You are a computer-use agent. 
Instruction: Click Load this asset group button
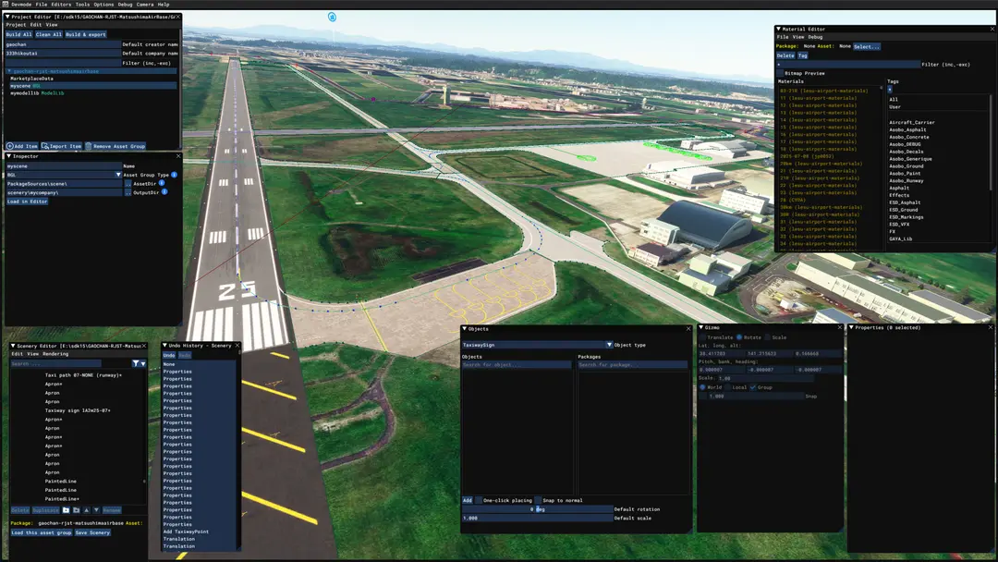42,532
